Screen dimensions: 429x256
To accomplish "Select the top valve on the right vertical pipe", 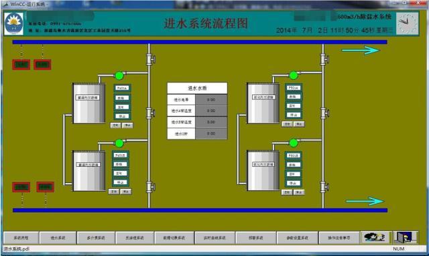I will point(324,59).
